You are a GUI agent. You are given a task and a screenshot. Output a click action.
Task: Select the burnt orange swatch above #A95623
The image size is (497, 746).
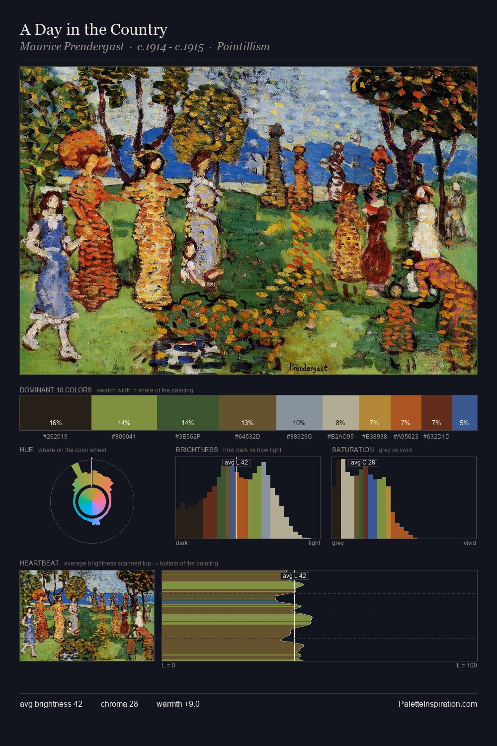406,413
